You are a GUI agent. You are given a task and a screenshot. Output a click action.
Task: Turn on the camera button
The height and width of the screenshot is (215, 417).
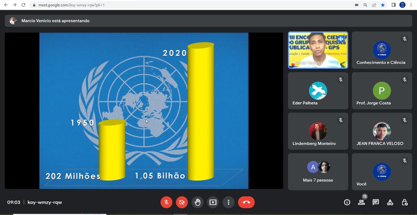tap(182, 202)
